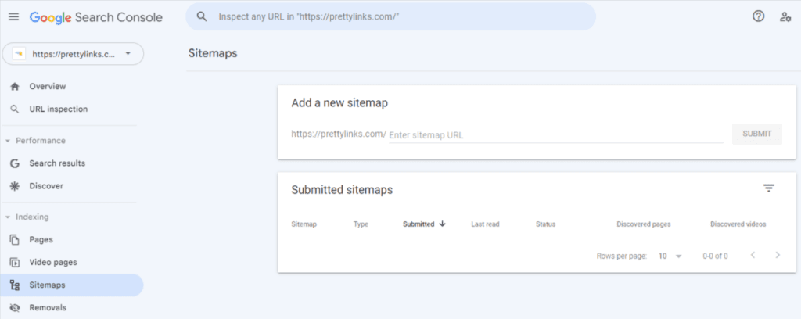801x319 pixels.
Task: Click the Search results Google G icon
Action: 15,163
